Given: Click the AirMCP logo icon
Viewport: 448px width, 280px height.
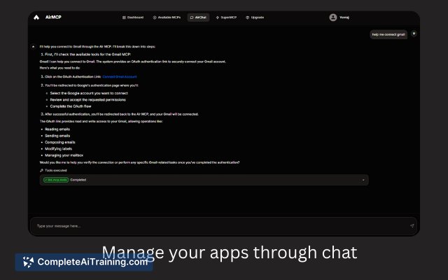Looking at the screenshot, I should coord(36,17).
